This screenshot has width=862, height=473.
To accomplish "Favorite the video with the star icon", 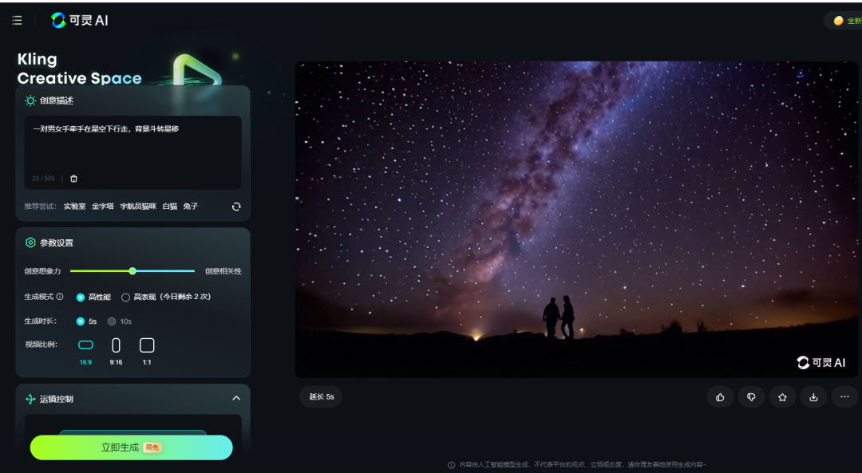I will click(782, 397).
